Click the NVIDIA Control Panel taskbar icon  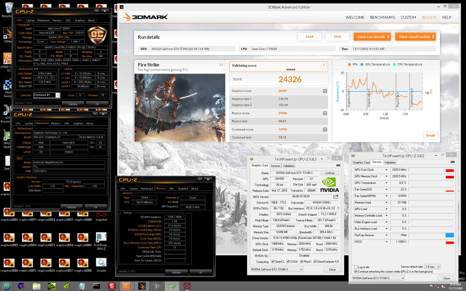[52, 286]
